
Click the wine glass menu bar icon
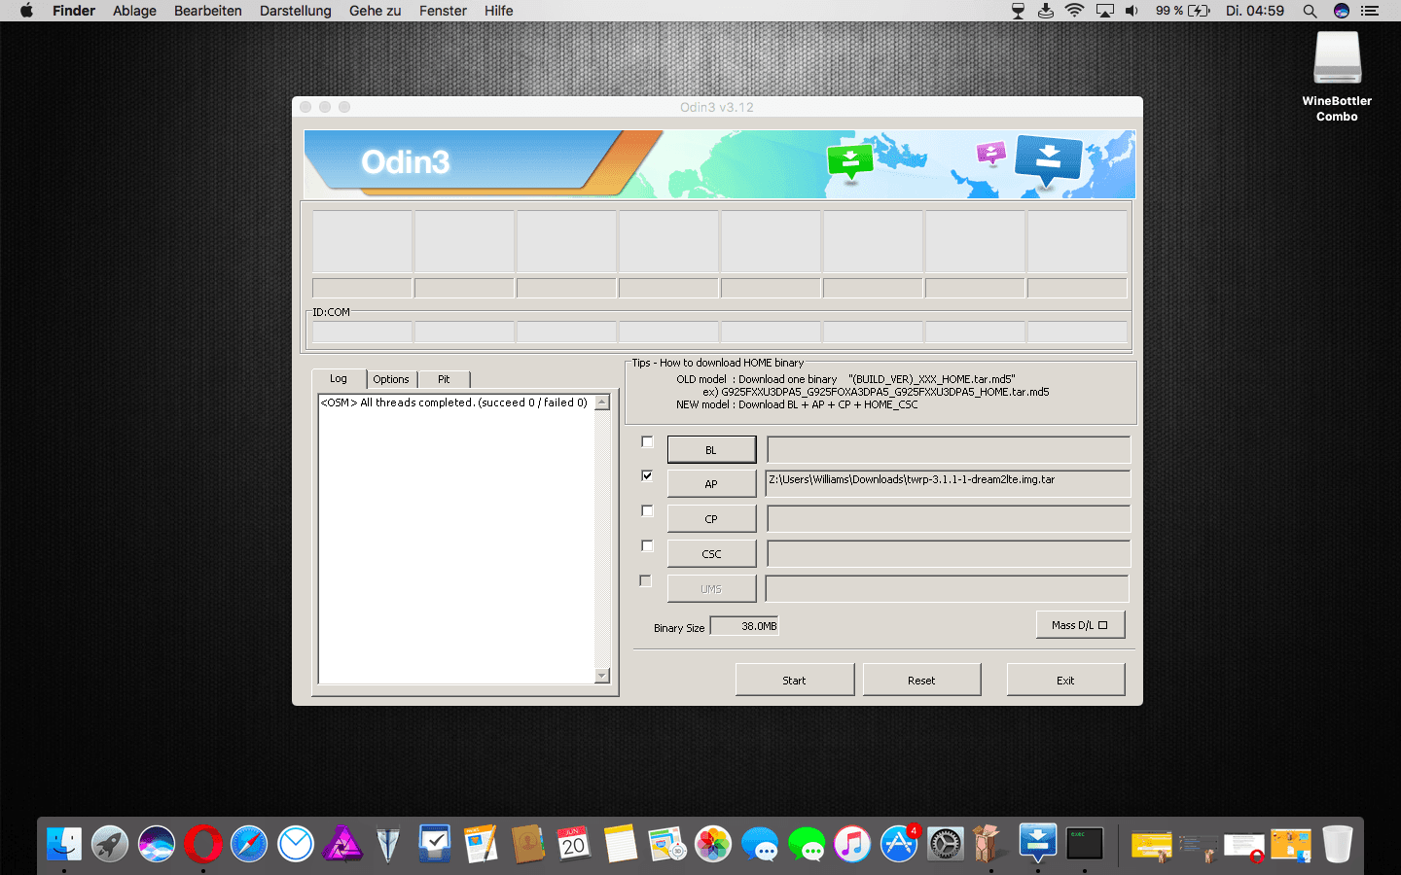click(1019, 11)
